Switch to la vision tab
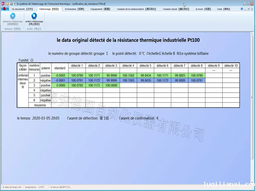 (203, 9)
